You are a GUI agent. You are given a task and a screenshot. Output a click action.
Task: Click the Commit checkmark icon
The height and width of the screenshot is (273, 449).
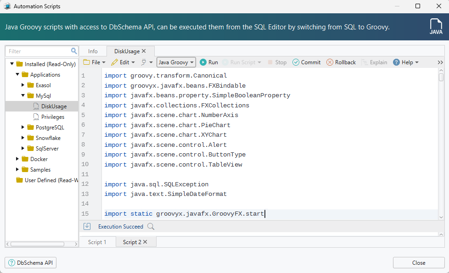(296, 62)
